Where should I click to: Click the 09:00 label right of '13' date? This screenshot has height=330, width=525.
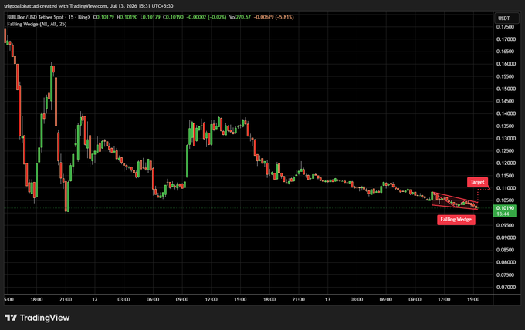click(415, 300)
